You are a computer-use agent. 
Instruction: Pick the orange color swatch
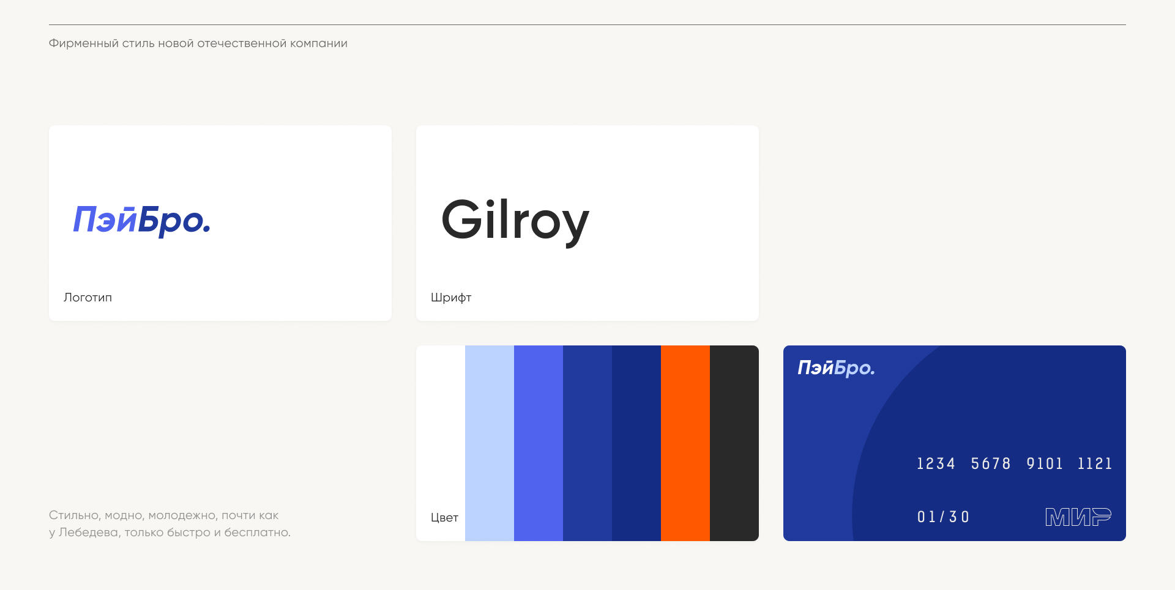[x=685, y=443]
